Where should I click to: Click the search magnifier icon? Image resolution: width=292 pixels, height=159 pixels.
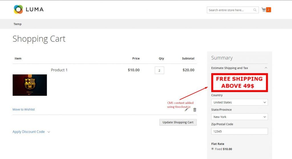[x=255, y=10]
